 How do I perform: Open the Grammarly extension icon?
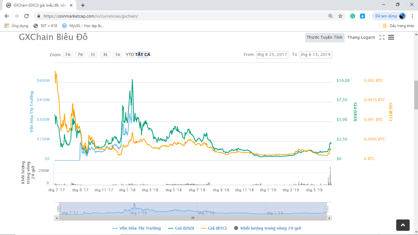pyautogui.click(x=353, y=16)
